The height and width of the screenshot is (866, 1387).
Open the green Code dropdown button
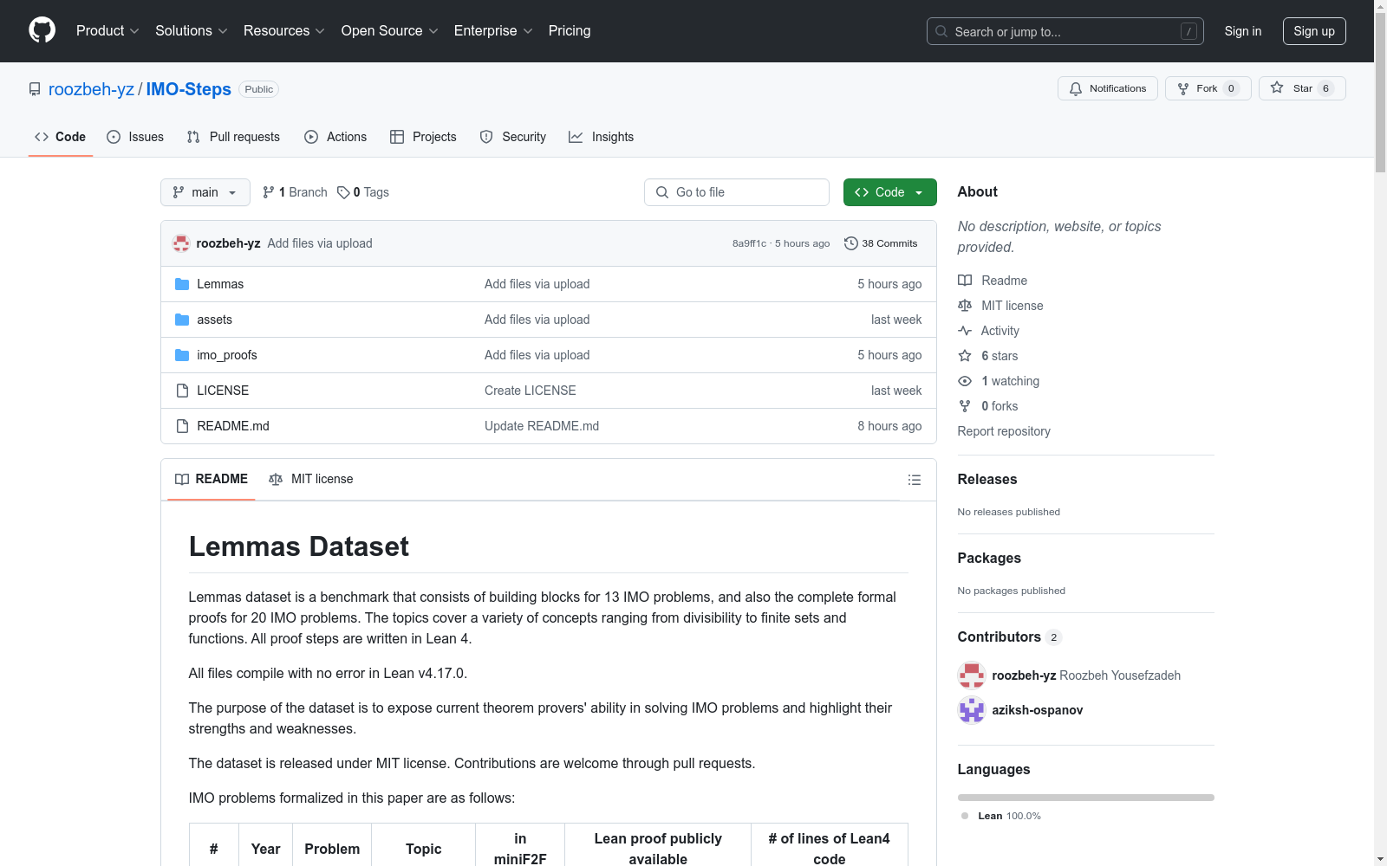890,192
